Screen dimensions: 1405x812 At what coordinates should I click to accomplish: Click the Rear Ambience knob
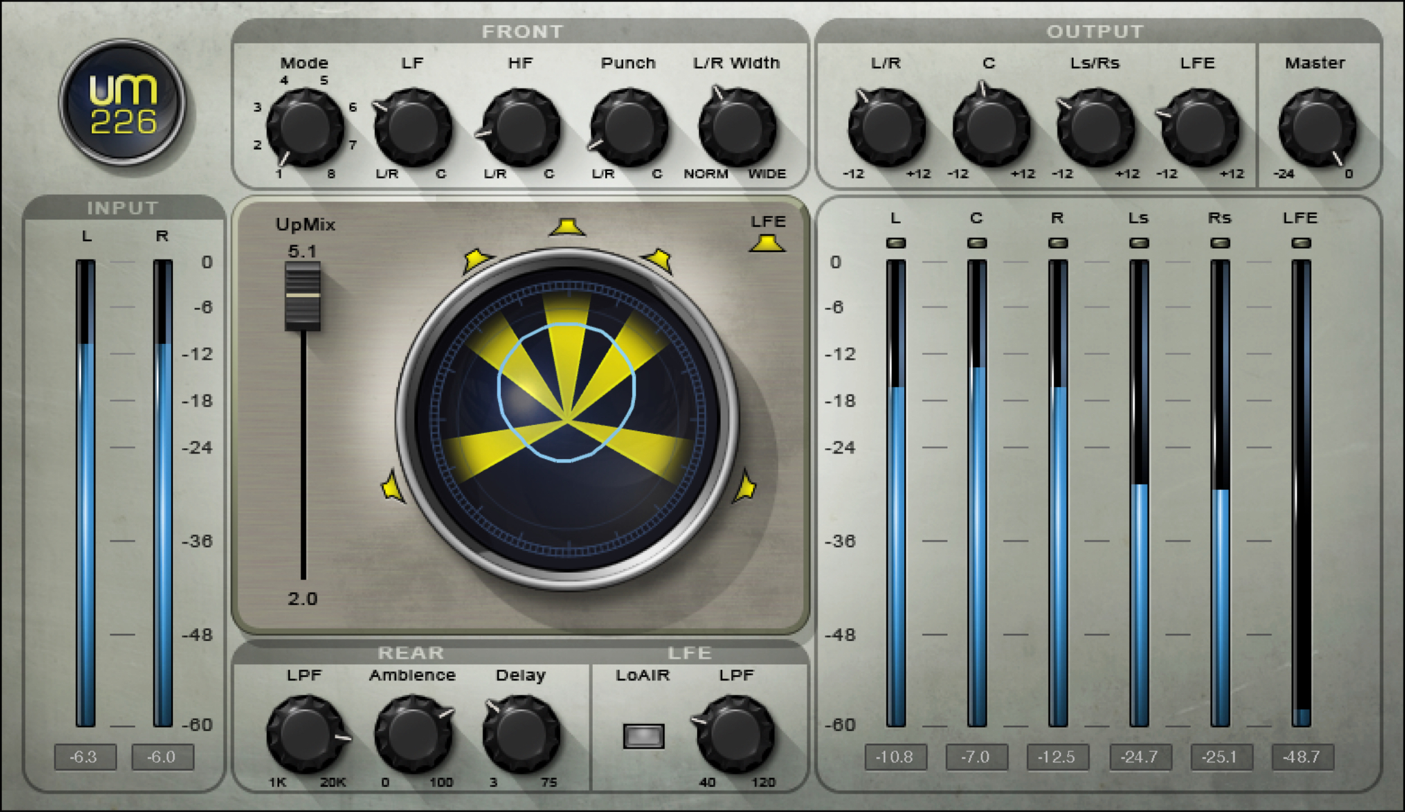[413, 734]
